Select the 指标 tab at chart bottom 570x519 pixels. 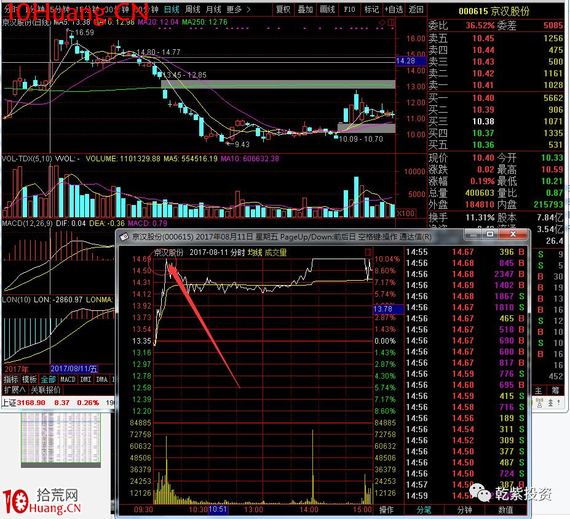coord(10,379)
